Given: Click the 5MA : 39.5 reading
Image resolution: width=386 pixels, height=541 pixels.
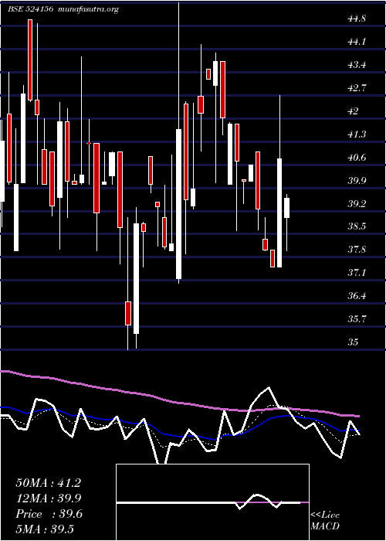Looking at the screenshot, I should click(x=45, y=529).
